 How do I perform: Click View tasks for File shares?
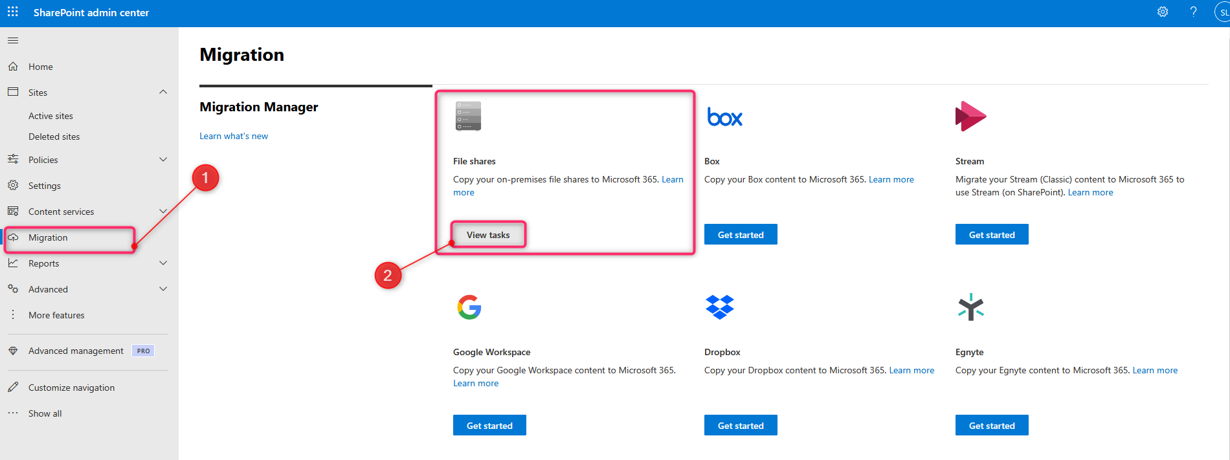click(488, 235)
